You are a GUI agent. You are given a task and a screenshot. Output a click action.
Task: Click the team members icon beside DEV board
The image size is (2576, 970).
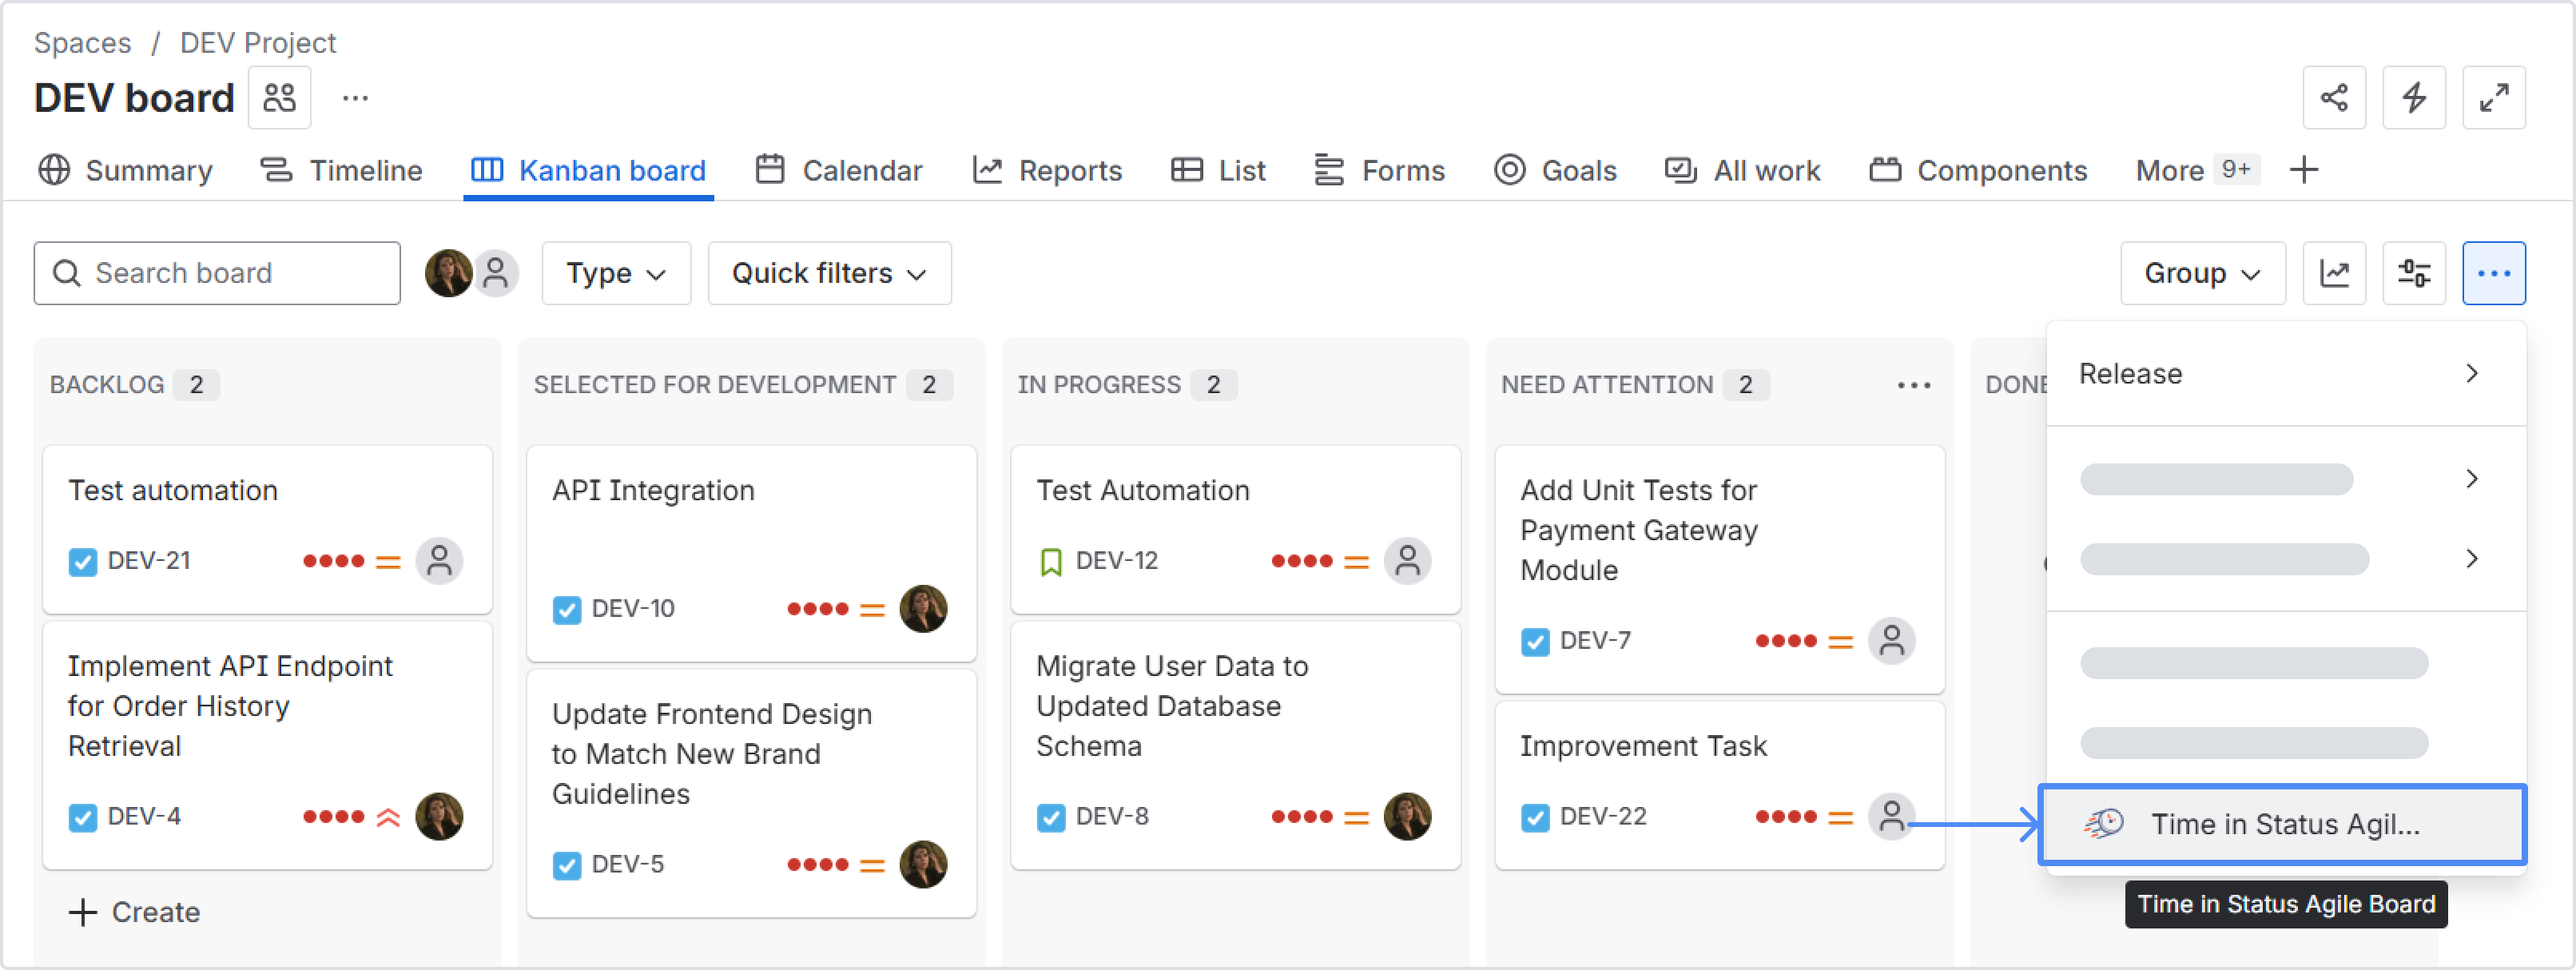[280, 98]
